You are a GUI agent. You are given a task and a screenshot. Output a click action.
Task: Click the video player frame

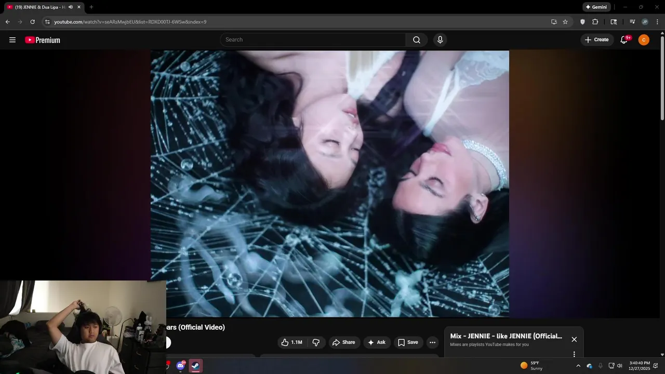click(330, 183)
